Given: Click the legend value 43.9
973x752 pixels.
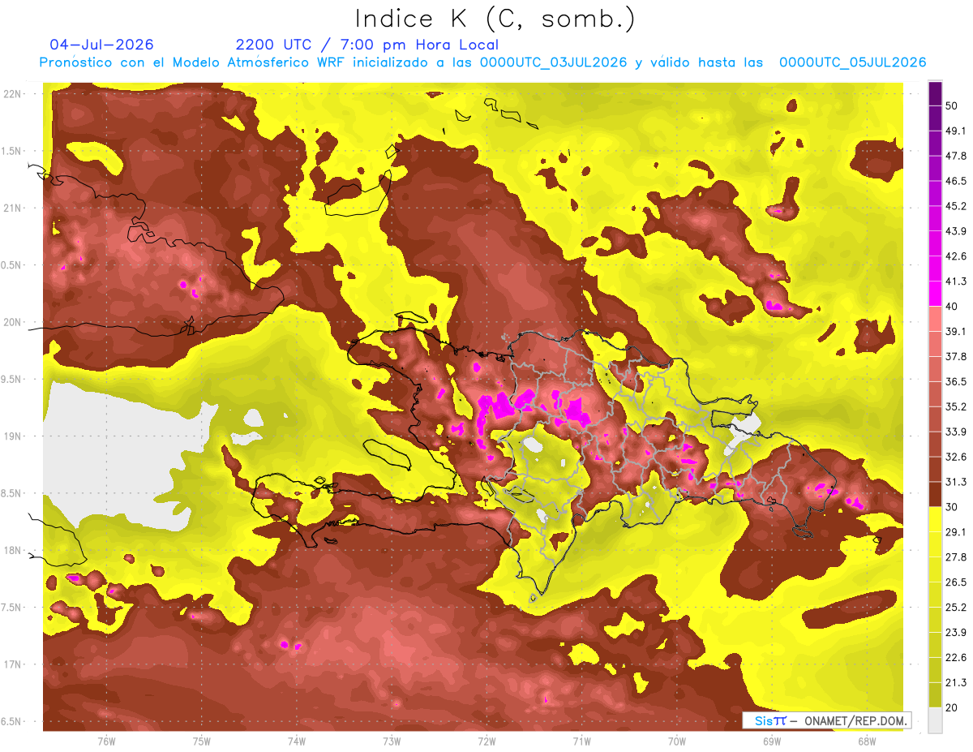Looking at the screenshot, I should click(x=956, y=232).
